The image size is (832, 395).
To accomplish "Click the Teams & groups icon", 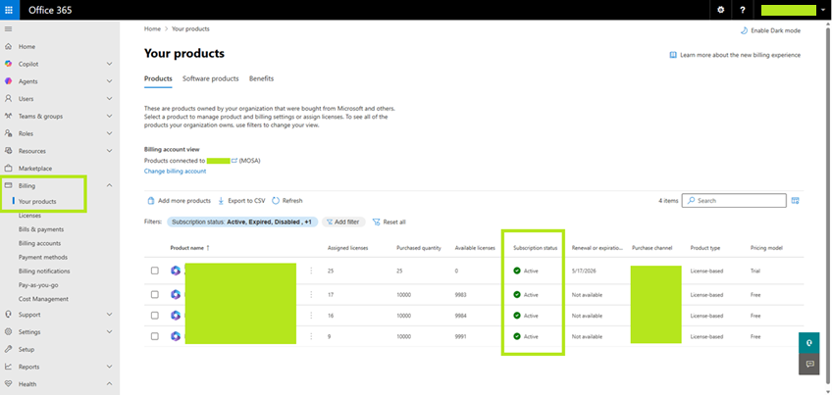I will tap(8, 116).
